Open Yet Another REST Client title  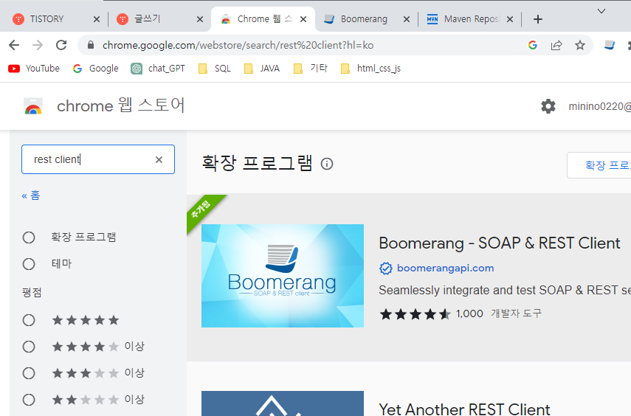pyautogui.click(x=464, y=409)
